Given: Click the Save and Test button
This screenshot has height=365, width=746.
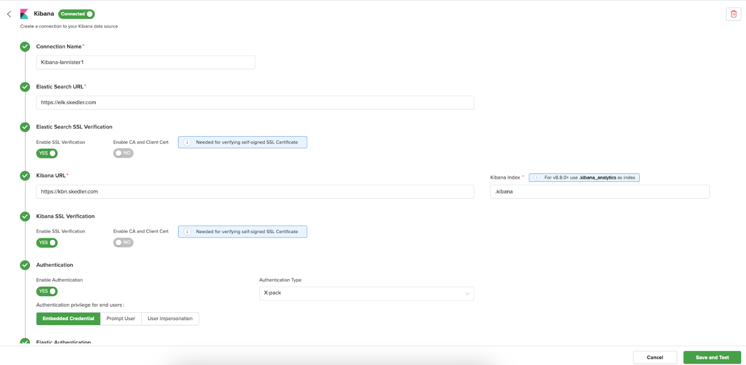Looking at the screenshot, I should click(x=712, y=358).
